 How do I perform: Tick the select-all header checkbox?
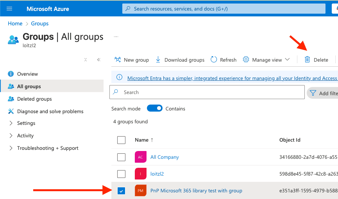(x=122, y=140)
